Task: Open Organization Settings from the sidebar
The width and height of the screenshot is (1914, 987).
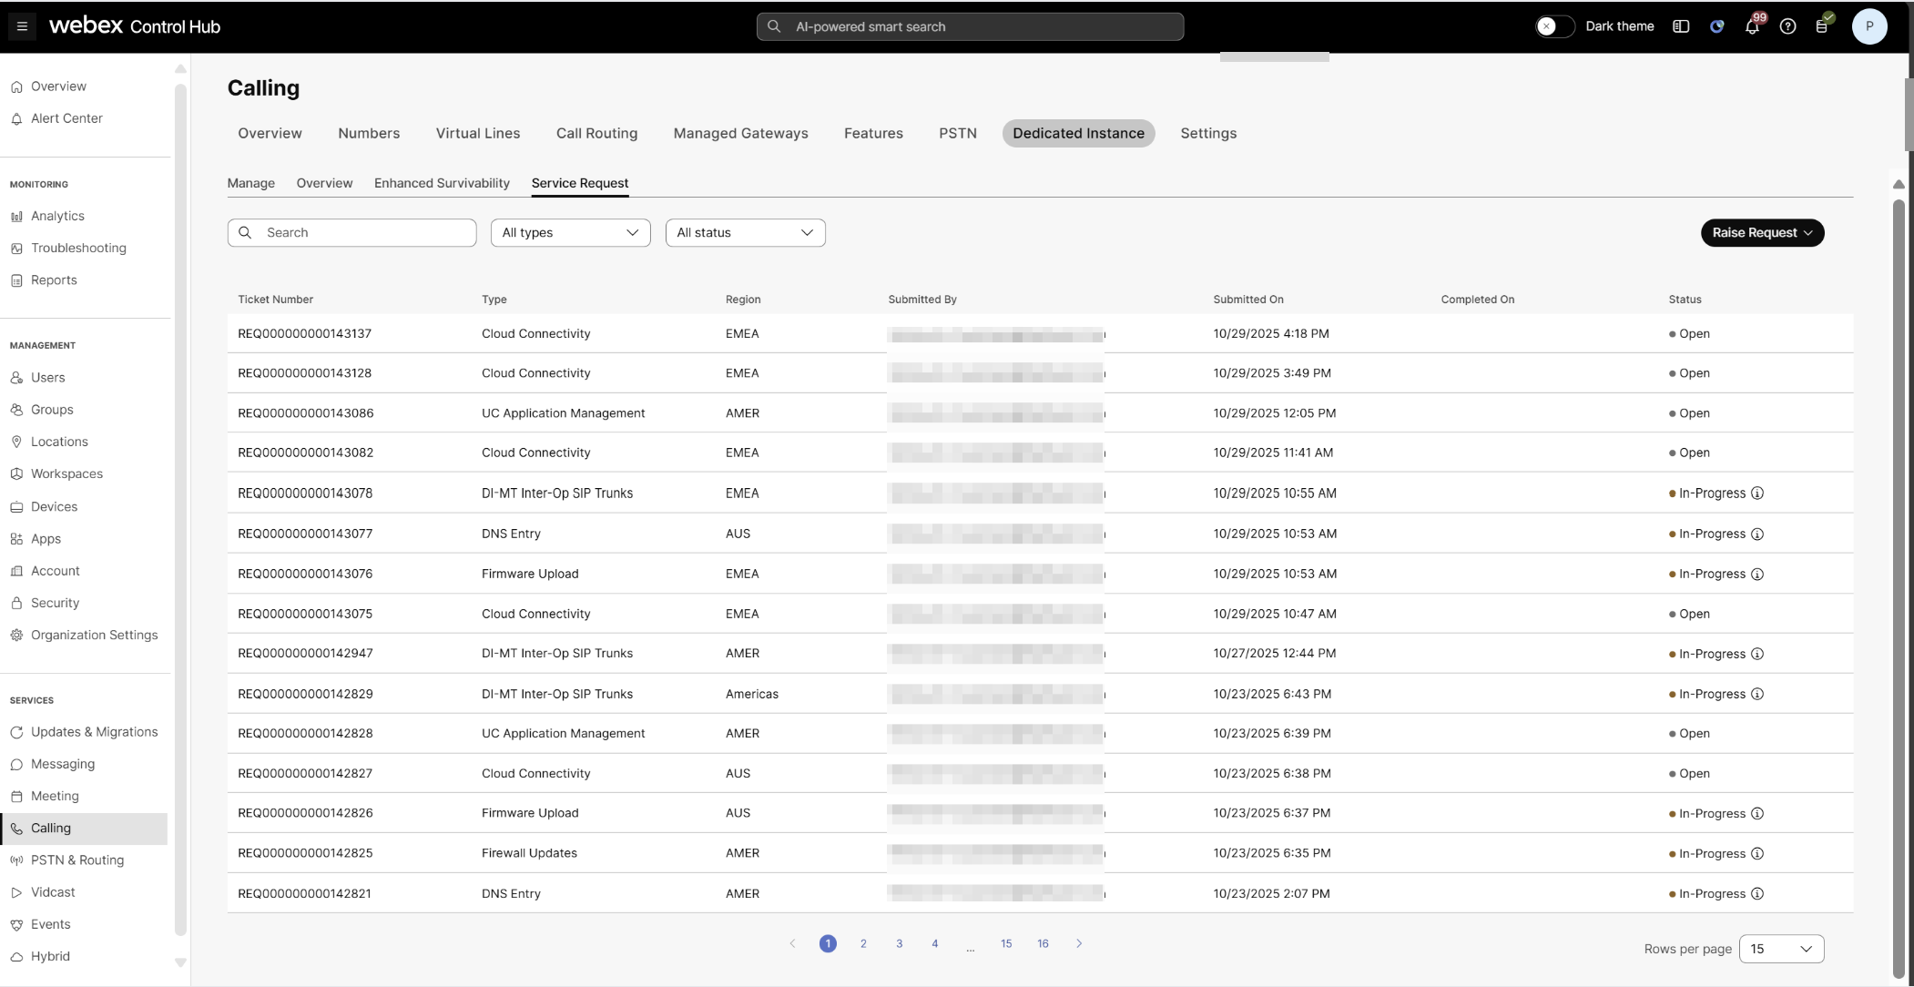Action: (x=94, y=635)
